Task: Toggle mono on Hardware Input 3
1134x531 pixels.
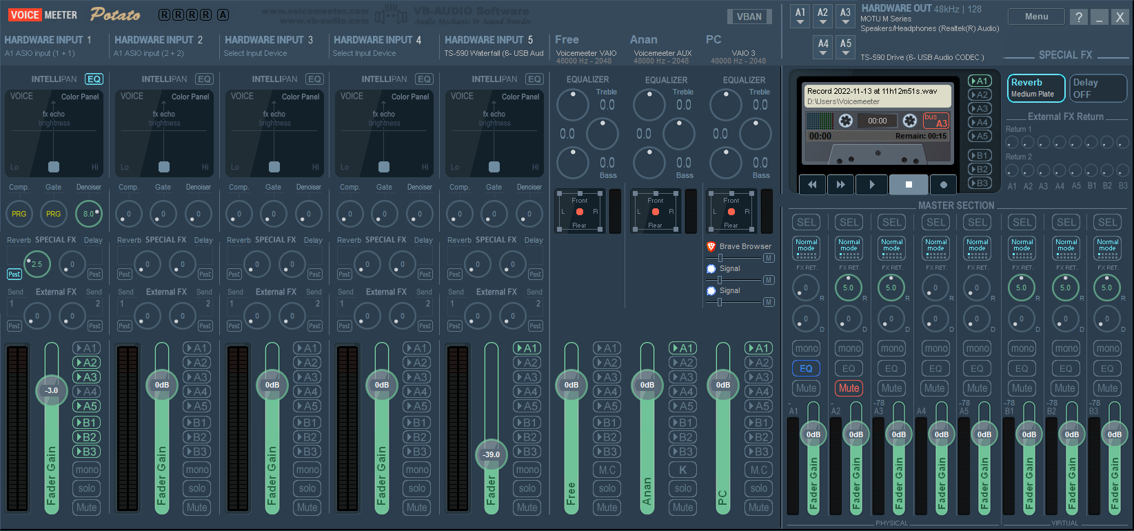Action: [307, 470]
